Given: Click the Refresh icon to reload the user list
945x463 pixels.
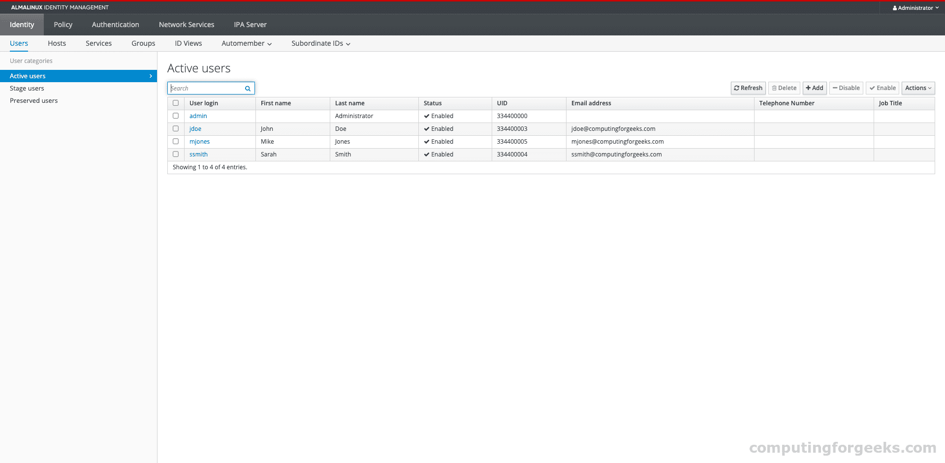Looking at the screenshot, I should point(737,88).
